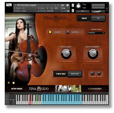This screenshot has width=114, height=113.
Task: Select RAW MIX button
Action: click(x=75, y=74)
